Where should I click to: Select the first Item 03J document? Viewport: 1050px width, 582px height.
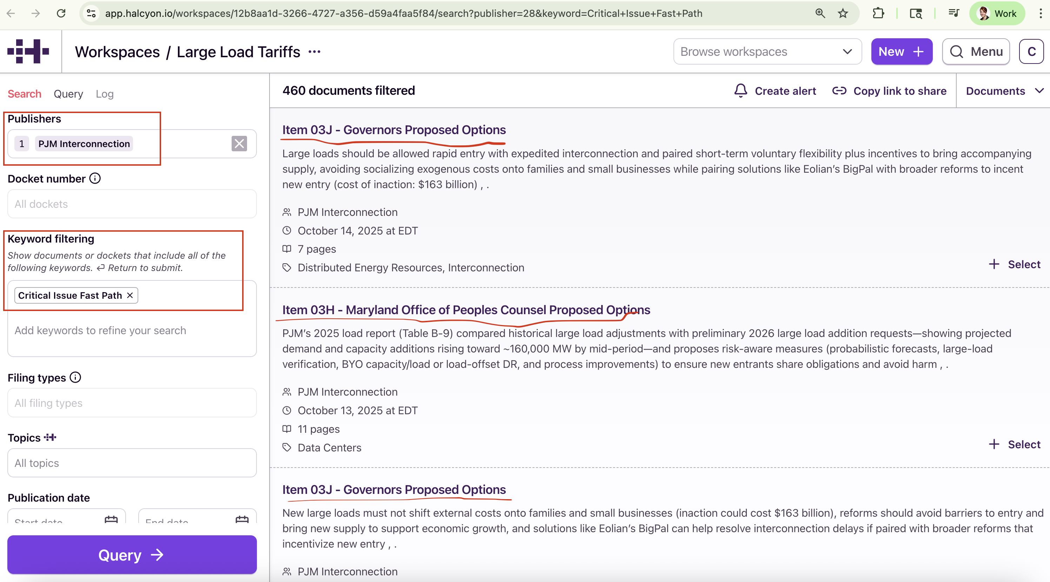1014,264
